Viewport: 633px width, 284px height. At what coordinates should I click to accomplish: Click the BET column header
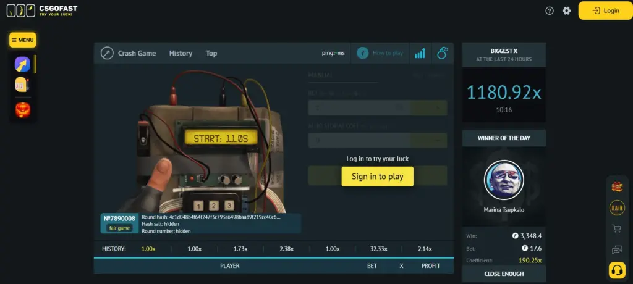372,266
